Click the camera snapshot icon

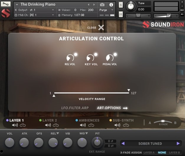(x=102, y=5)
